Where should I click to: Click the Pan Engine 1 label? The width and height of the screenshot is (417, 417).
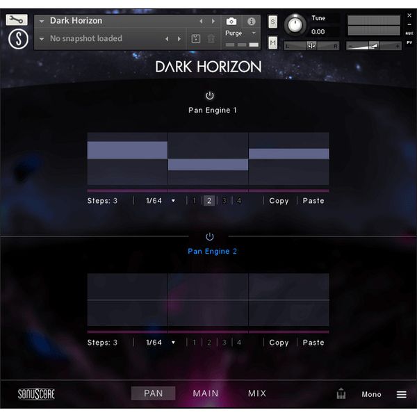(x=212, y=111)
